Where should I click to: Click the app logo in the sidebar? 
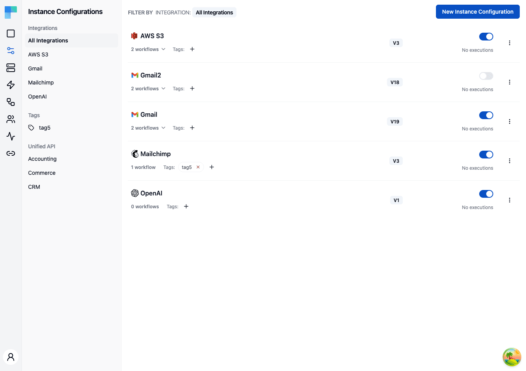click(x=11, y=12)
